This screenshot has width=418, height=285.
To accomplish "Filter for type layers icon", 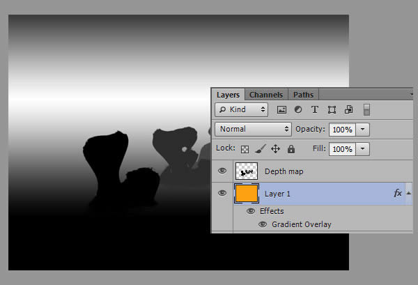I will 315,109.
